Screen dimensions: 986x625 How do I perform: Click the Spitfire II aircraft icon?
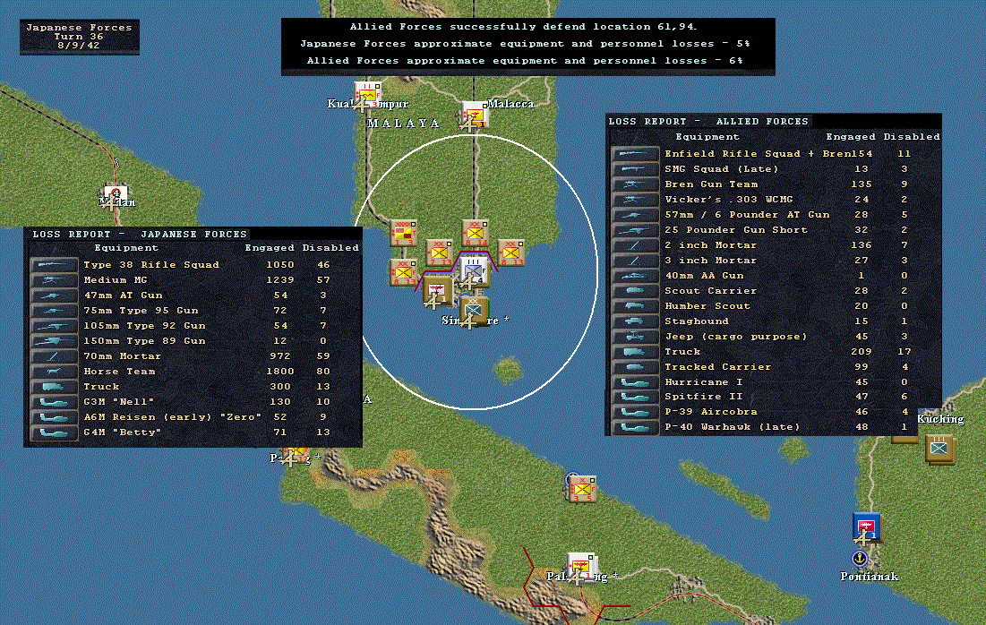point(635,397)
